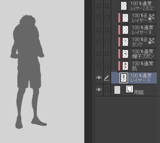Select the layer name レイヤー 9

click(142, 32)
